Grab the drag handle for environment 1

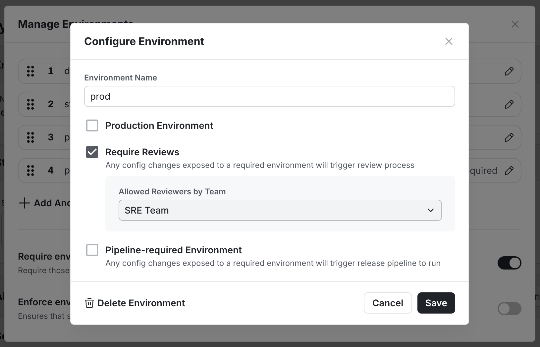coord(30,71)
